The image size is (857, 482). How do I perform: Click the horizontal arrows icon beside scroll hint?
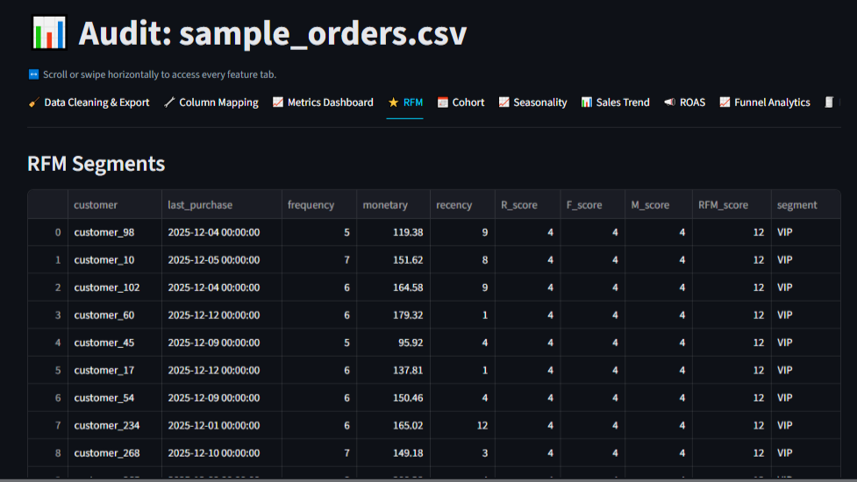pyautogui.click(x=34, y=74)
